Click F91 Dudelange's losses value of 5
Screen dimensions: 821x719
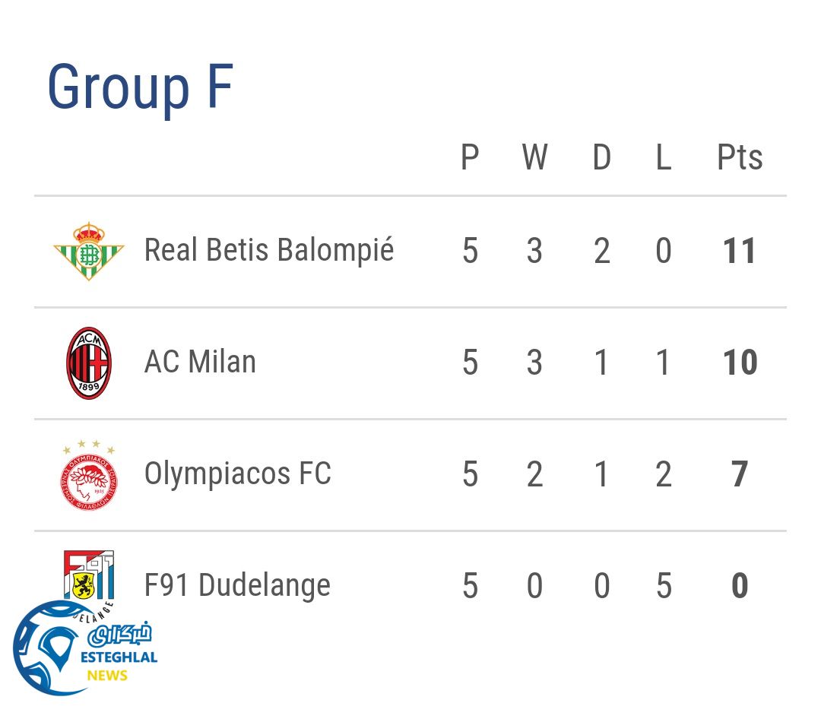click(664, 586)
